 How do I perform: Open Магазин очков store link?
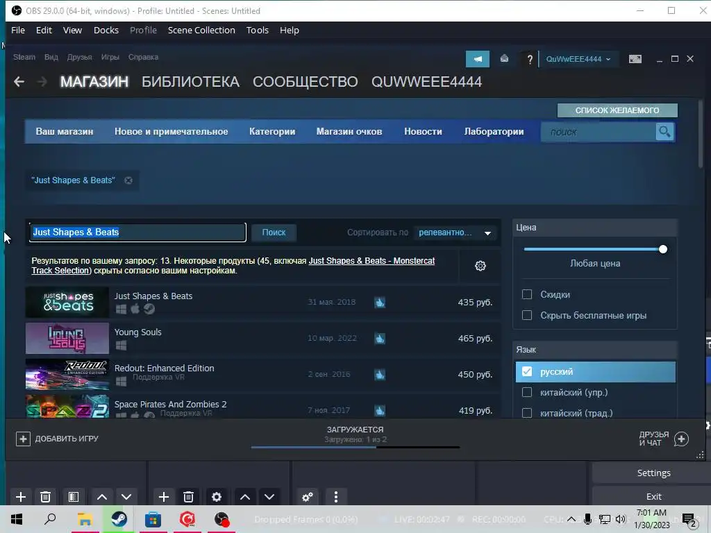[349, 131]
